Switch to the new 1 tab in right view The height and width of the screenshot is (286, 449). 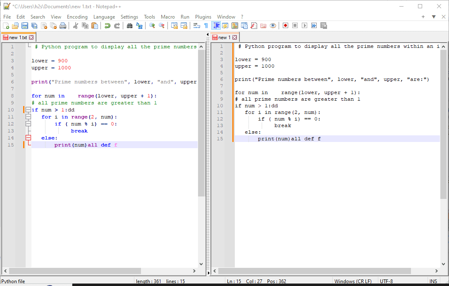[224, 38]
